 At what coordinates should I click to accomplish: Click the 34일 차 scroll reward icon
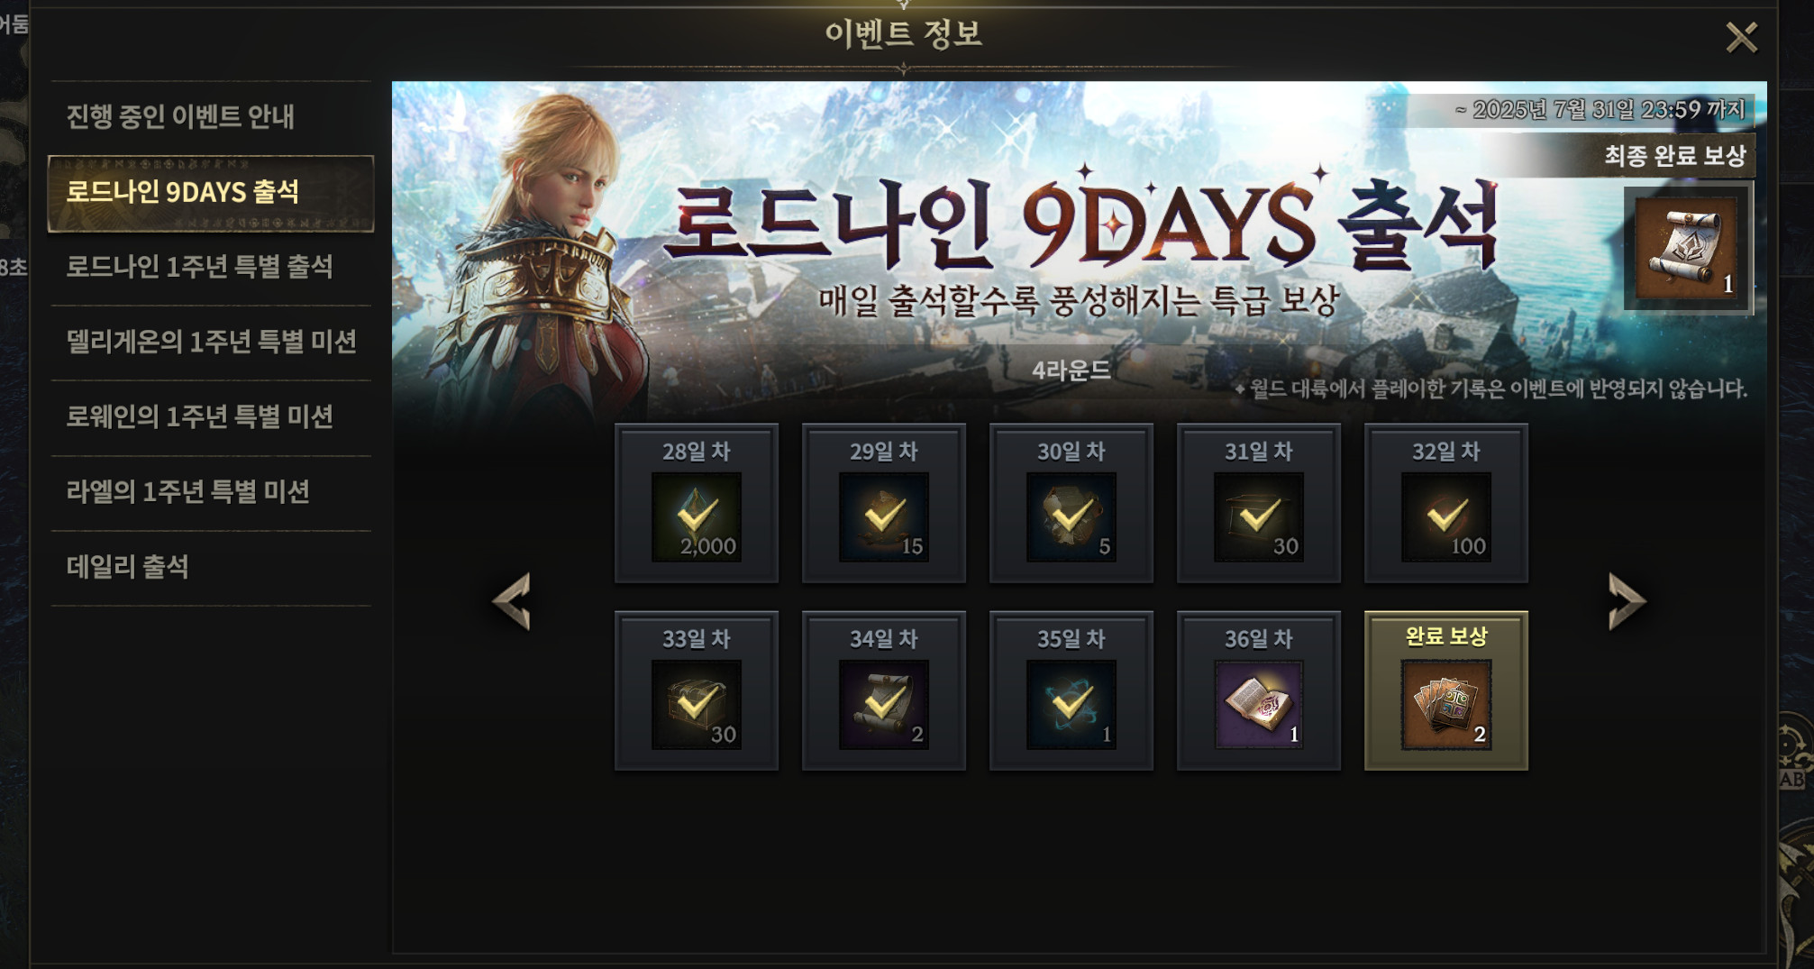point(883,705)
